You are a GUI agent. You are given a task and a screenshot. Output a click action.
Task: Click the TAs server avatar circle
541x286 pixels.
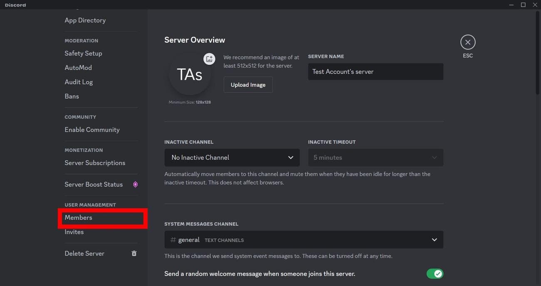[189, 75]
